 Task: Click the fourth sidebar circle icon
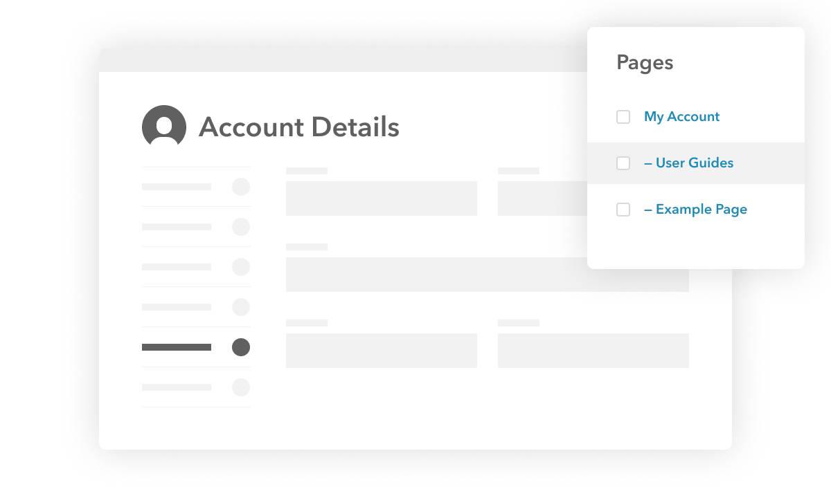tap(241, 307)
